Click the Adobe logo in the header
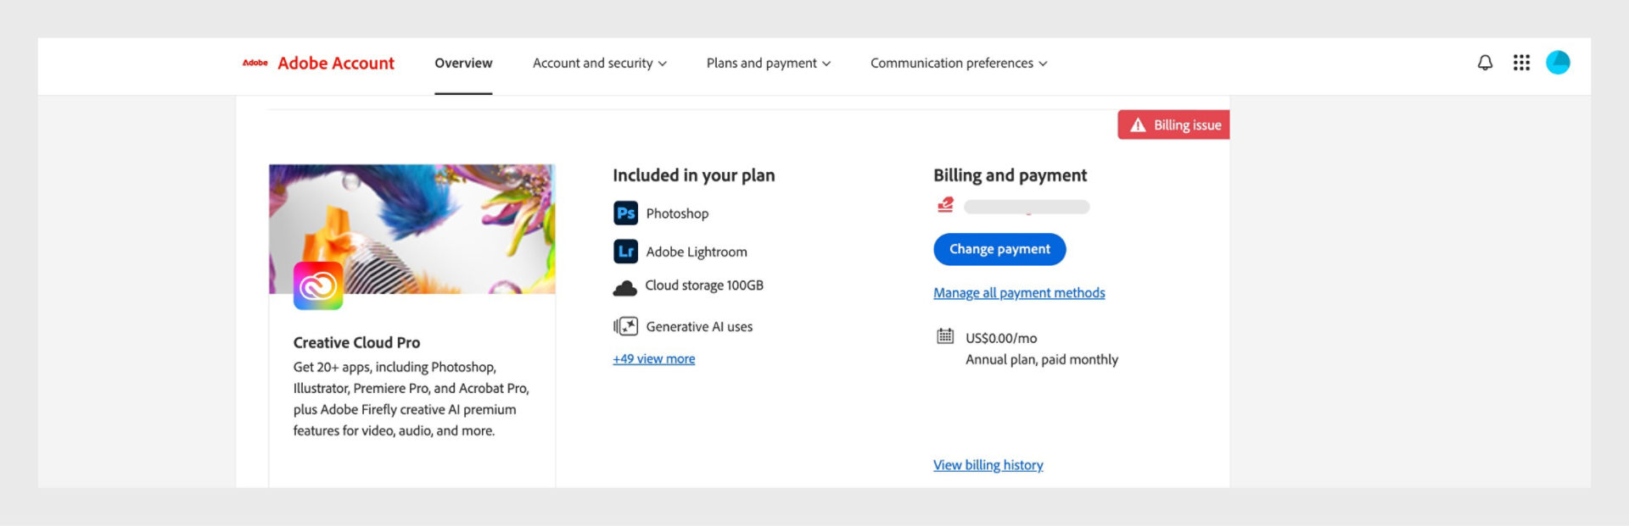 point(255,63)
